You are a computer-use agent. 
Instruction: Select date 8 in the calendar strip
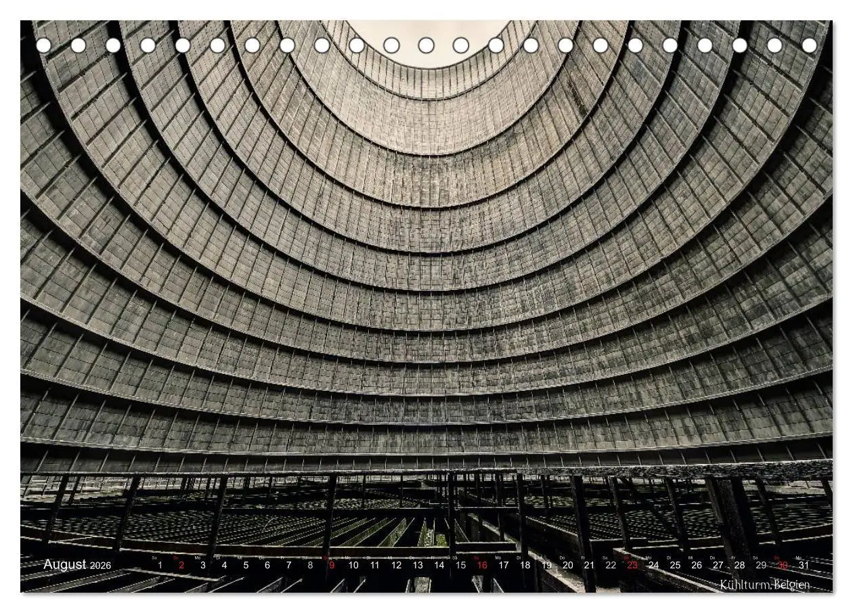coord(310,565)
